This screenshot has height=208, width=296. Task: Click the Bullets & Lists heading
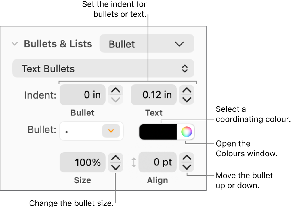pos(58,44)
